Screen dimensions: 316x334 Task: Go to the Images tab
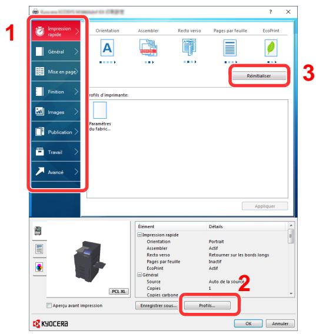(x=56, y=112)
